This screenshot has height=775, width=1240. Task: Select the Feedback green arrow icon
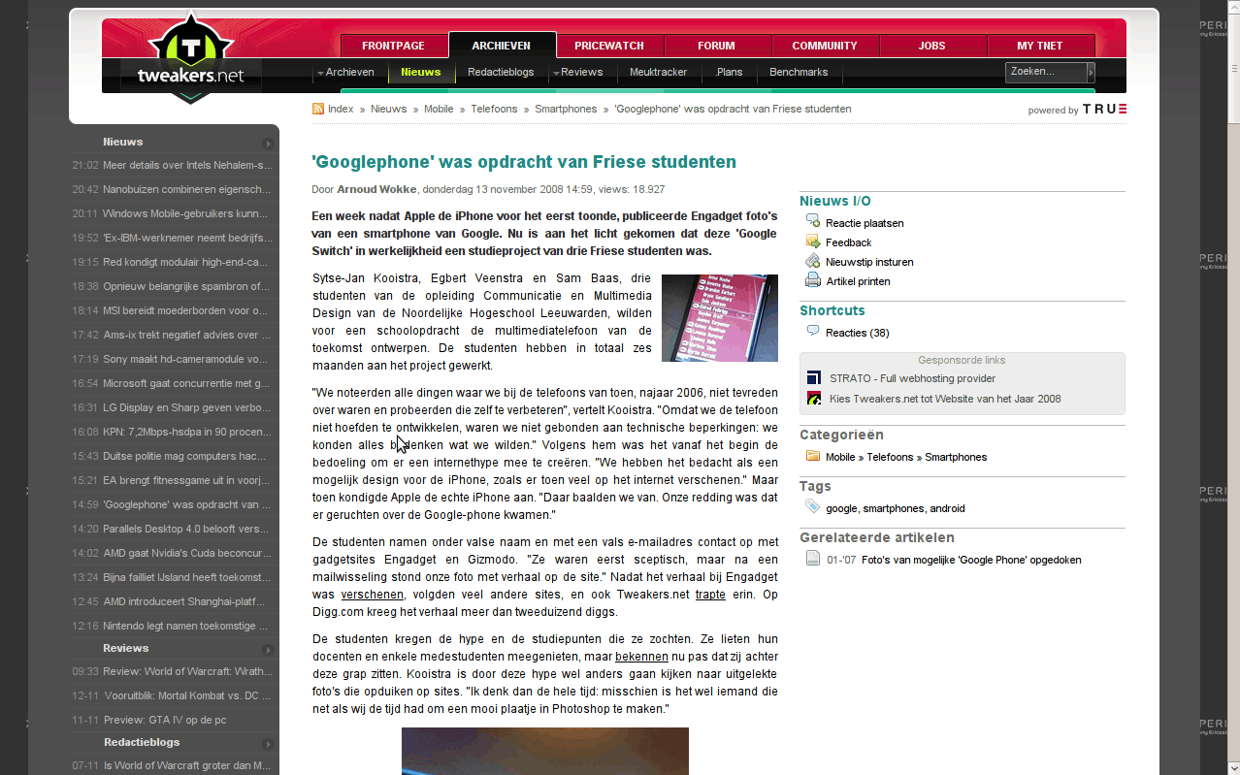coord(812,242)
